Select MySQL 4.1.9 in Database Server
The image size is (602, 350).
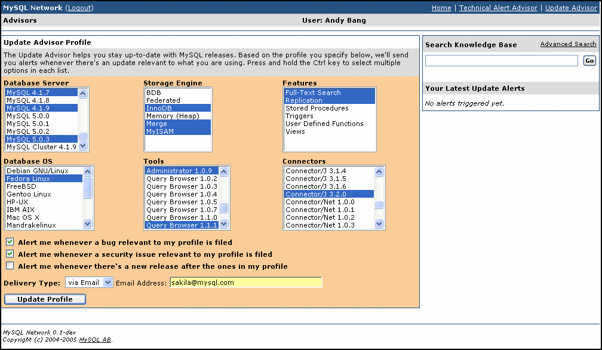[41, 108]
